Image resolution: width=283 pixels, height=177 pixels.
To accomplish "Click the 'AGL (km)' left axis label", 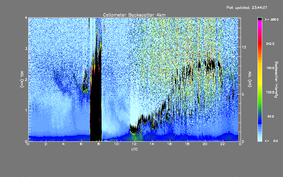I will (22, 79).
